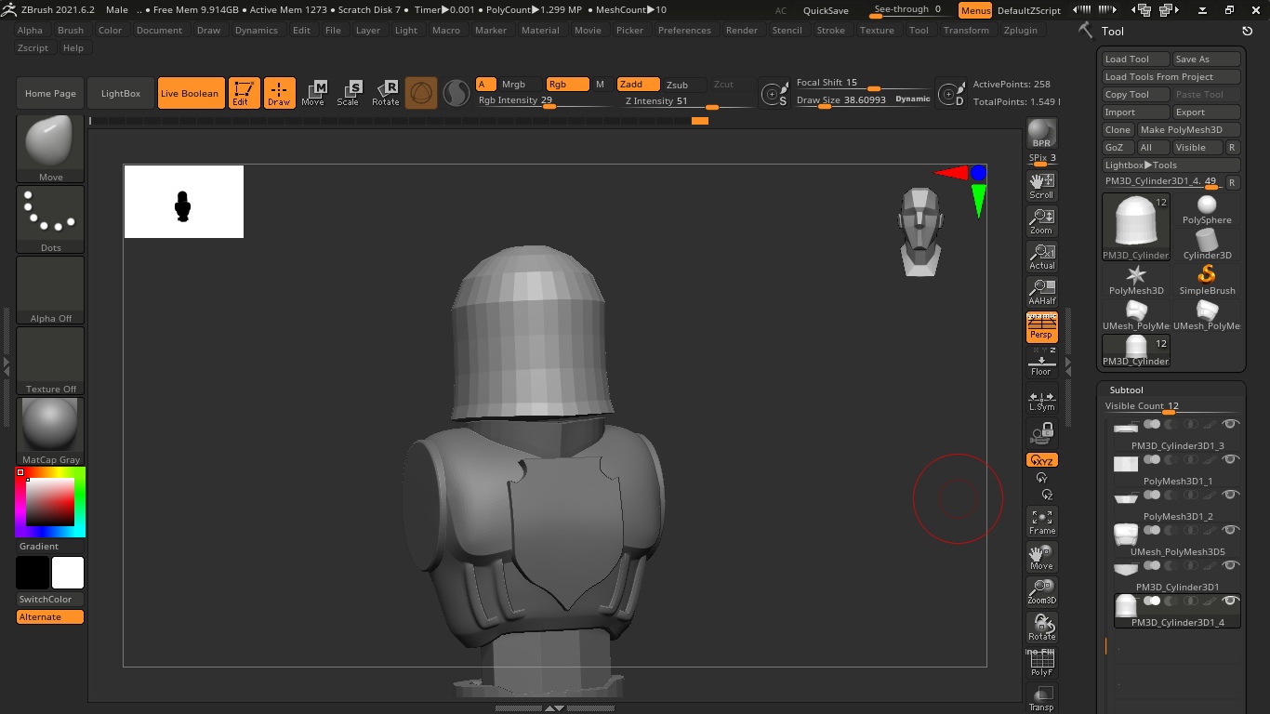Click the Frame mesh icon
1270x714 pixels.
[x=1041, y=522]
